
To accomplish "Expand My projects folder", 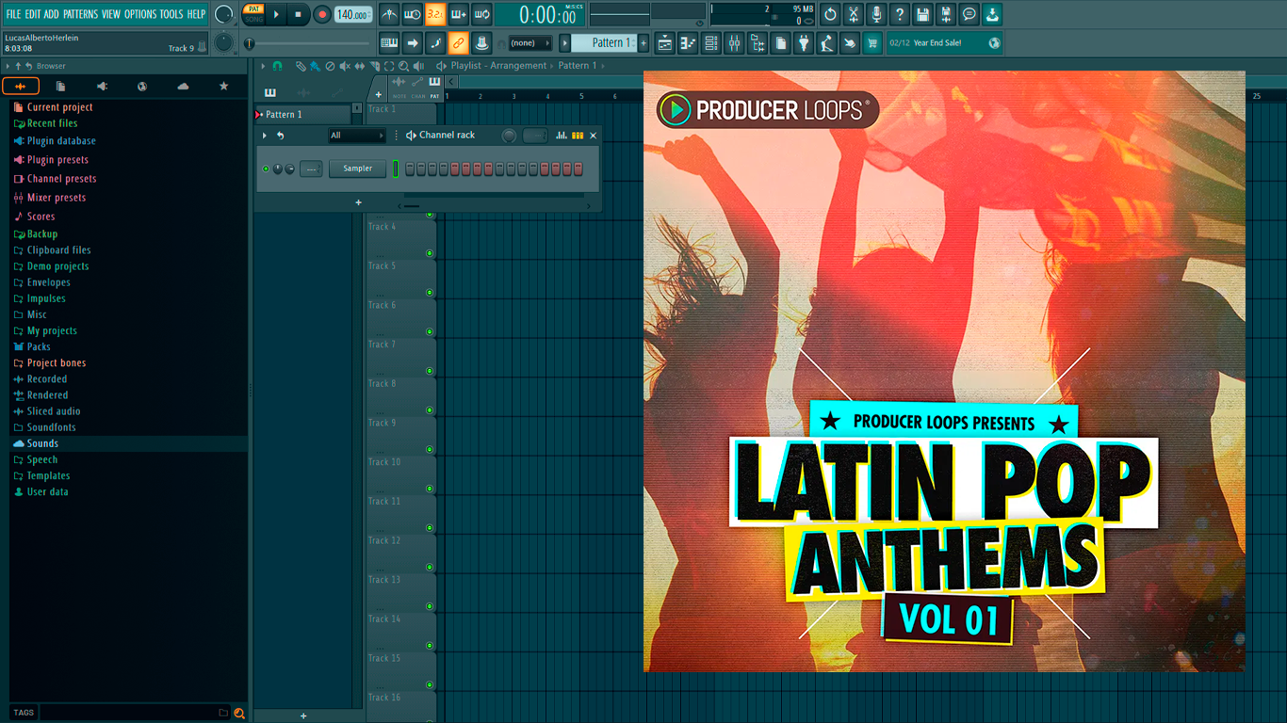I will coord(52,330).
